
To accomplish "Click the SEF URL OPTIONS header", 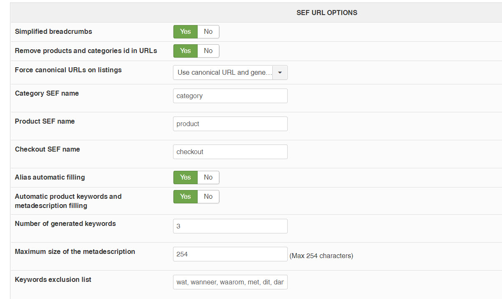I will click(x=326, y=13).
